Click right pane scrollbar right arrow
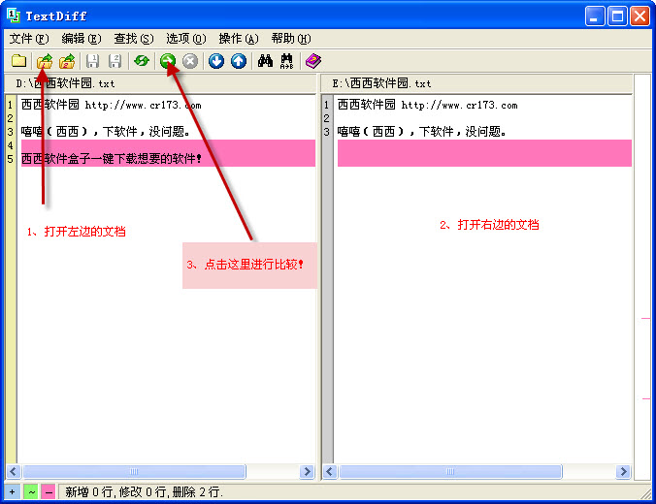Screen dimensions: 656x504 coord(623,472)
